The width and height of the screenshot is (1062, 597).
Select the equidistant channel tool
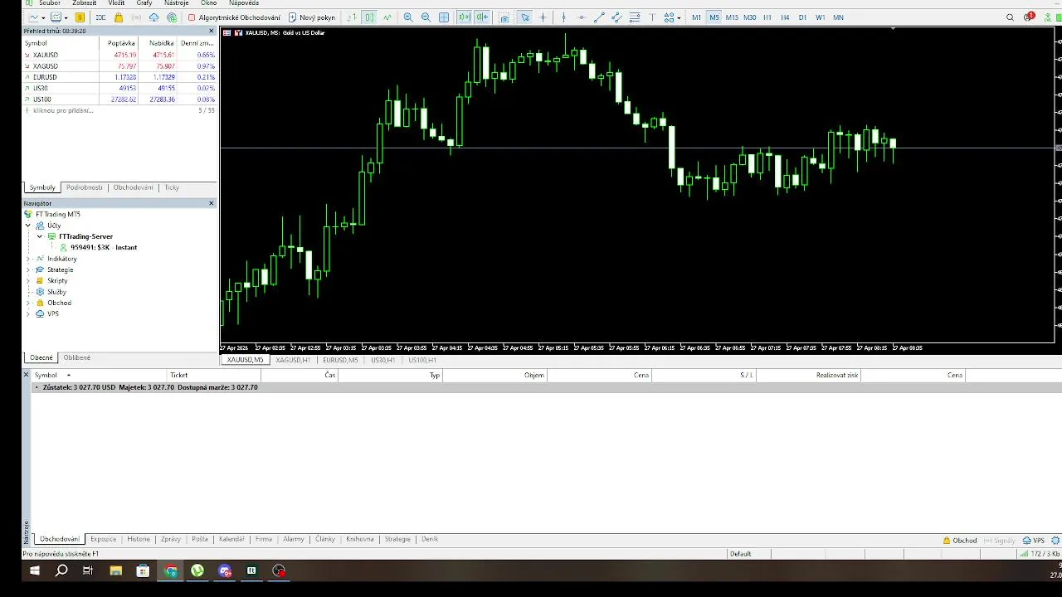click(x=616, y=17)
